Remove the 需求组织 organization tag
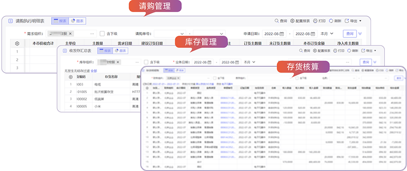The width and height of the screenshot is (407, 171). coord(71,33)
